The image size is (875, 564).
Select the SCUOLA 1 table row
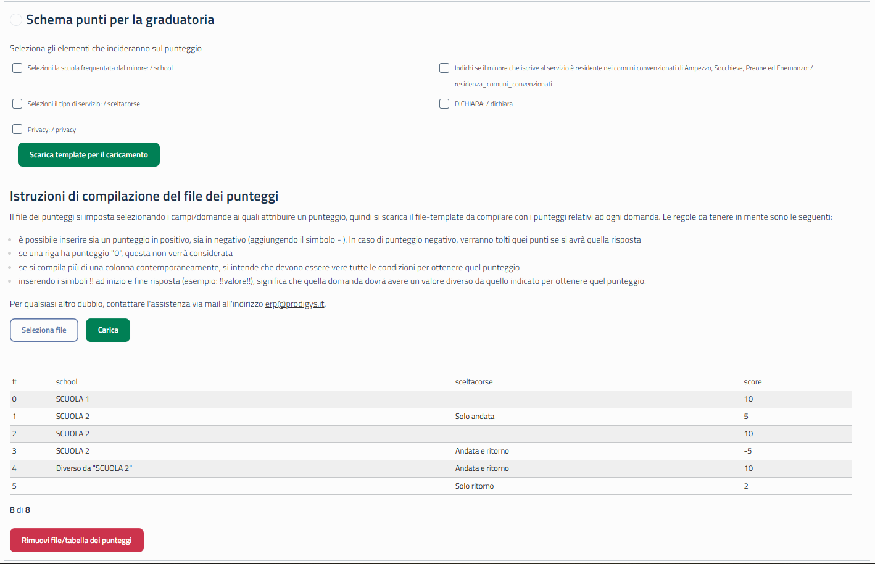[x=73, y=399]
